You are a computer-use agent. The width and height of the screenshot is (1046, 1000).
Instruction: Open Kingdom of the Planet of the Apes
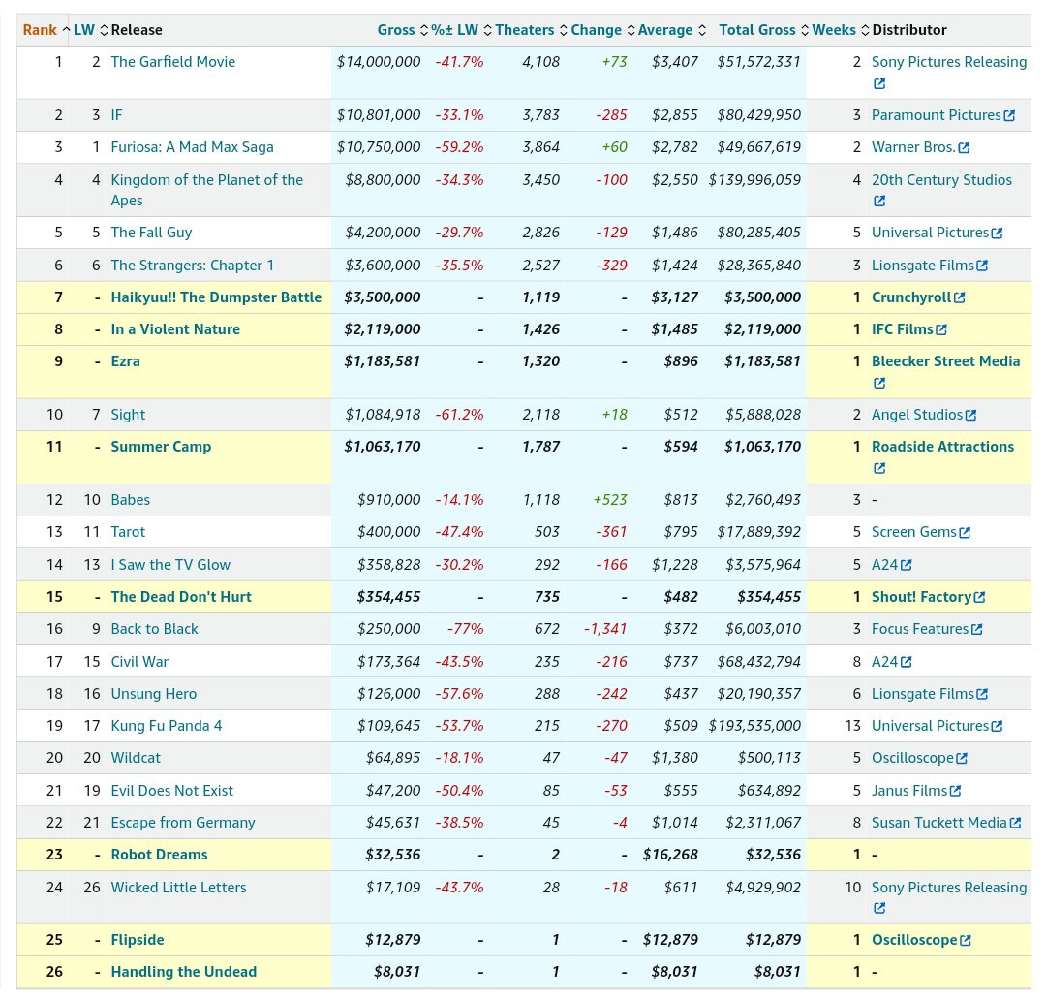(207, 190)
